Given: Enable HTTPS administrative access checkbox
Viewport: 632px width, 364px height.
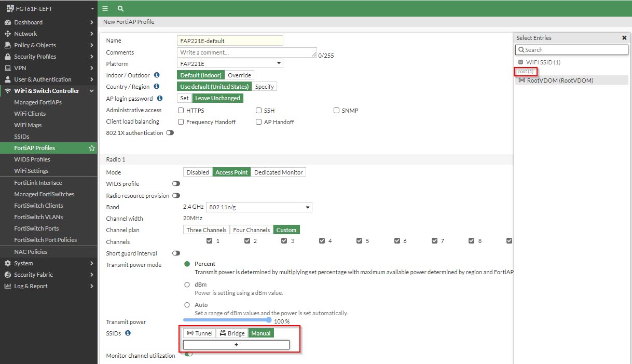Looking at the screenshot, I should point(181,111).
